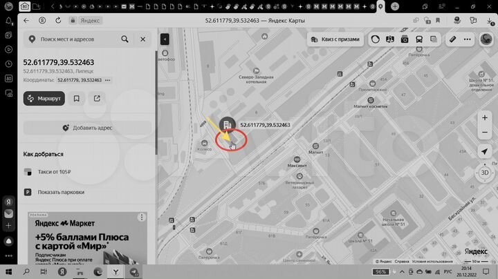Open the user profile avatar on the map

486,39
